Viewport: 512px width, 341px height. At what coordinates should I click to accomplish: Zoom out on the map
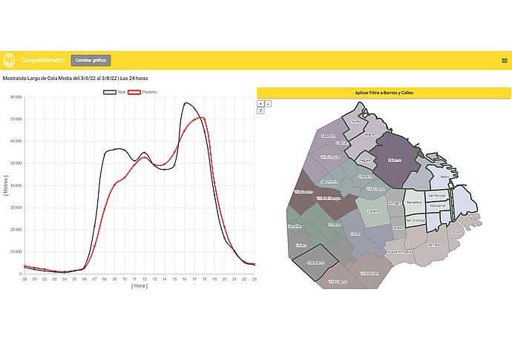click(x=268, y=104)
